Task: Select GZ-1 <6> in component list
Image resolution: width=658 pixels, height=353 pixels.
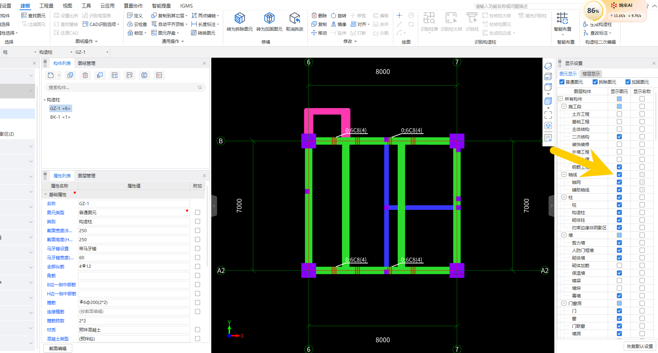Action: [60, 108]
